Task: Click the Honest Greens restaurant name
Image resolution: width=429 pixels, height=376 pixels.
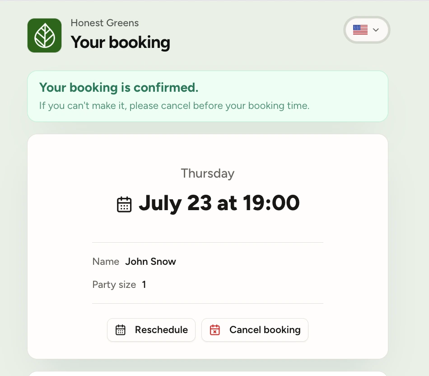Action: (x=104, y=23)
